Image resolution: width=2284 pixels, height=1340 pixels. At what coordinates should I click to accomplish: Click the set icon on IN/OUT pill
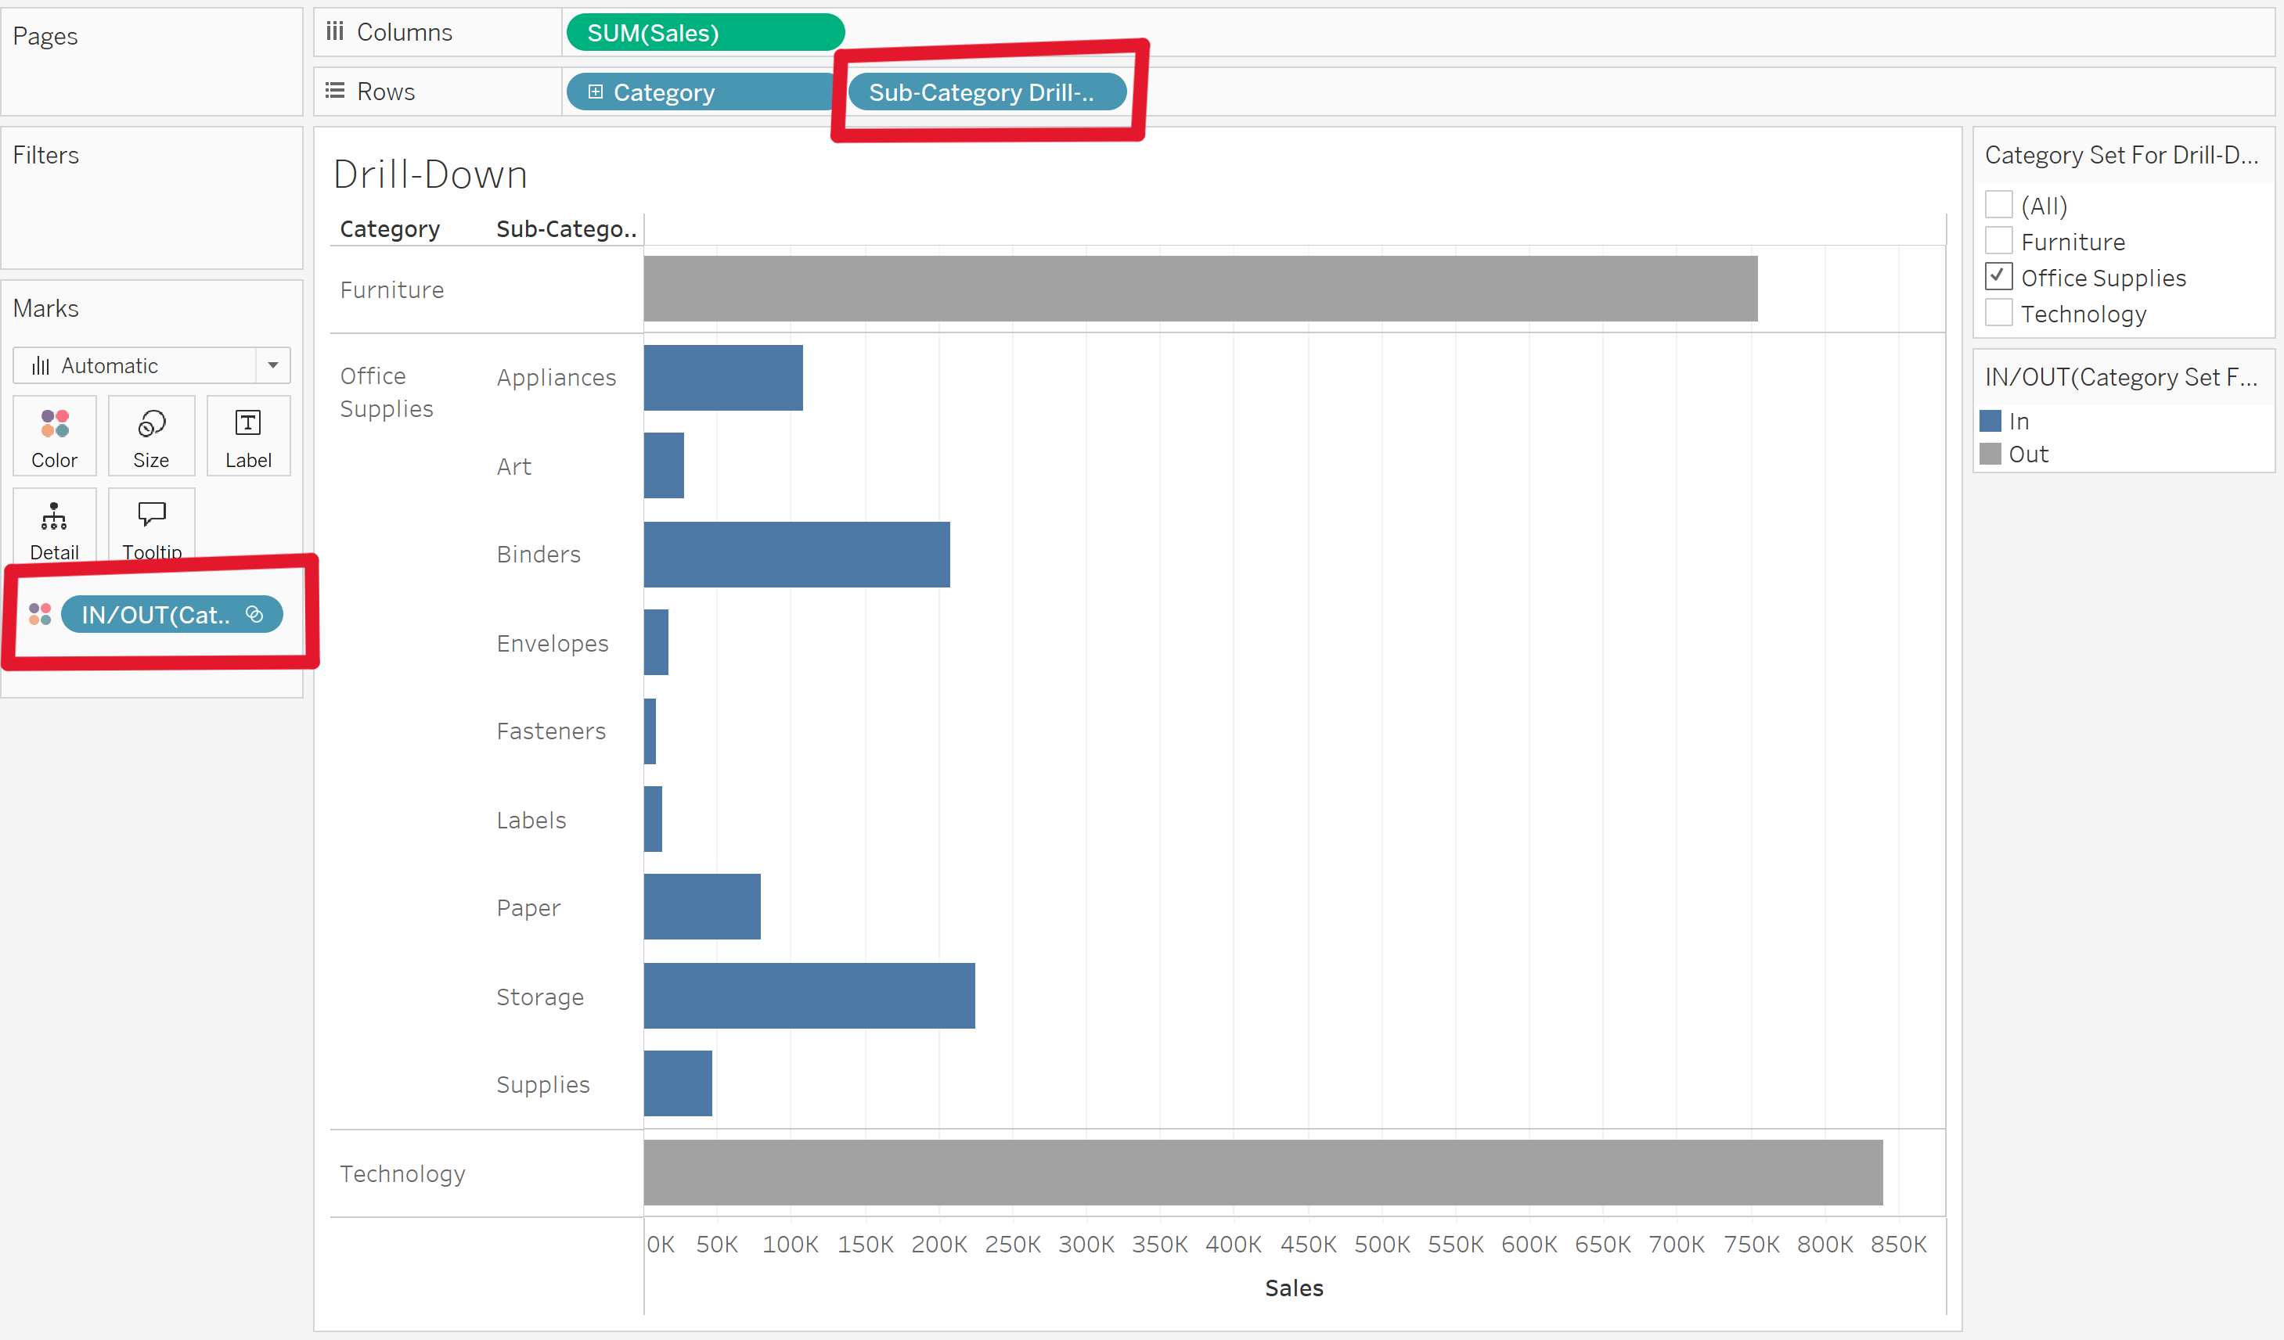tap(254, 614)
